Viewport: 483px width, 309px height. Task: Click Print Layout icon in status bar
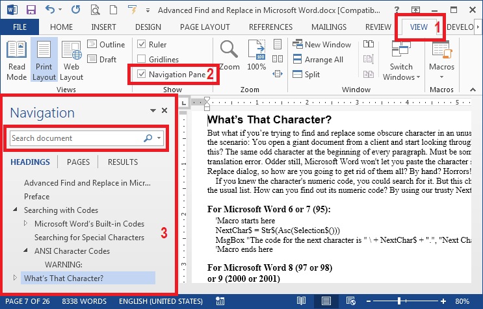pyautogui.click(x=326, y=301)
